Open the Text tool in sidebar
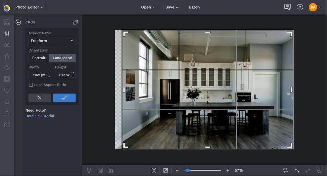The height and width of the screenshot is (176, 327). (7, 113)
